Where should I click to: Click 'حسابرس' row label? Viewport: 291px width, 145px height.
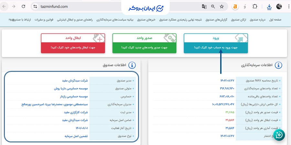(126, 97)
